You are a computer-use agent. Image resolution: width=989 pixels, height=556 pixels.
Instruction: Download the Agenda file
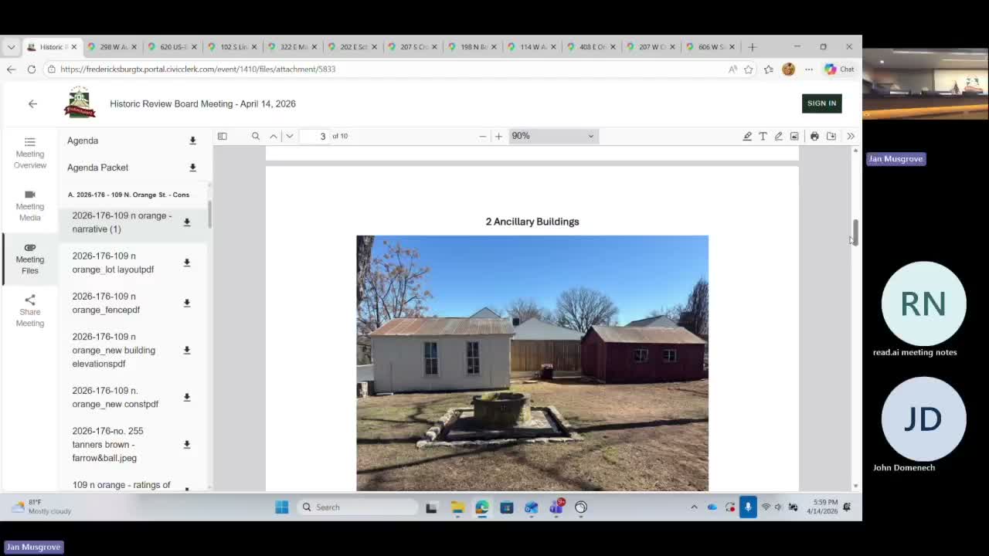pyautogui.click(x=193, y=141)
